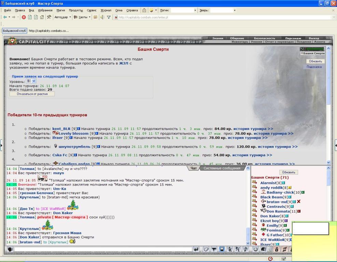Expand the left side panel arrow
This screenshot has width=337, height=262.
(1, 145)
